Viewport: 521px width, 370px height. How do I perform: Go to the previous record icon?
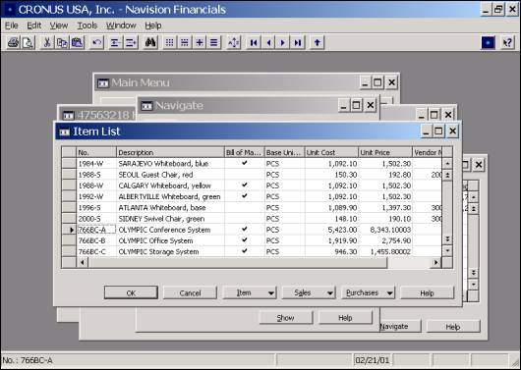(x=268, y=42)
